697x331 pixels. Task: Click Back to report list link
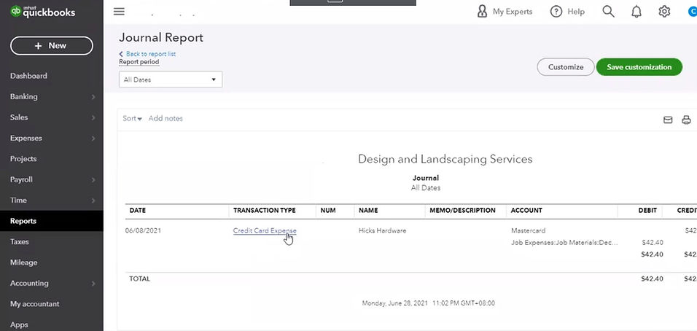pos(150,54)
